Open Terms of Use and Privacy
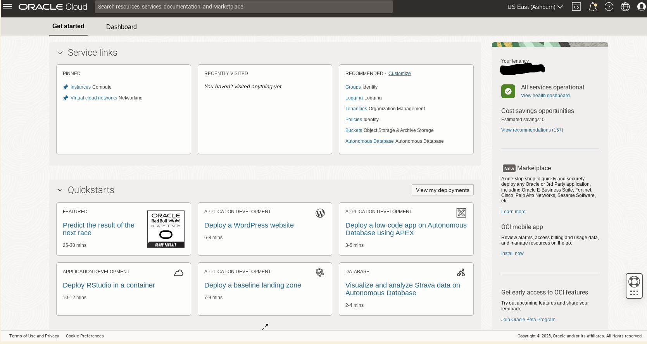The image size is (647, 344). (34, 336)
